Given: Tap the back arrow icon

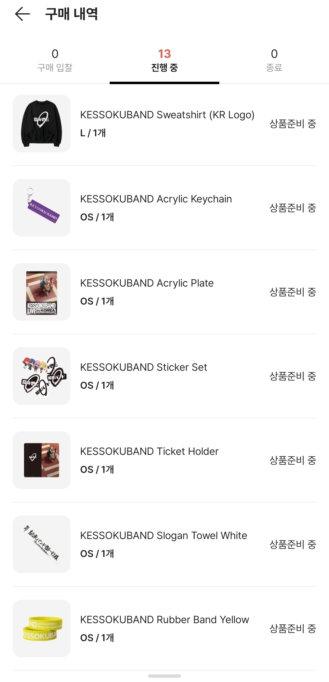Looking at the screenshot, I should point(23,14).
